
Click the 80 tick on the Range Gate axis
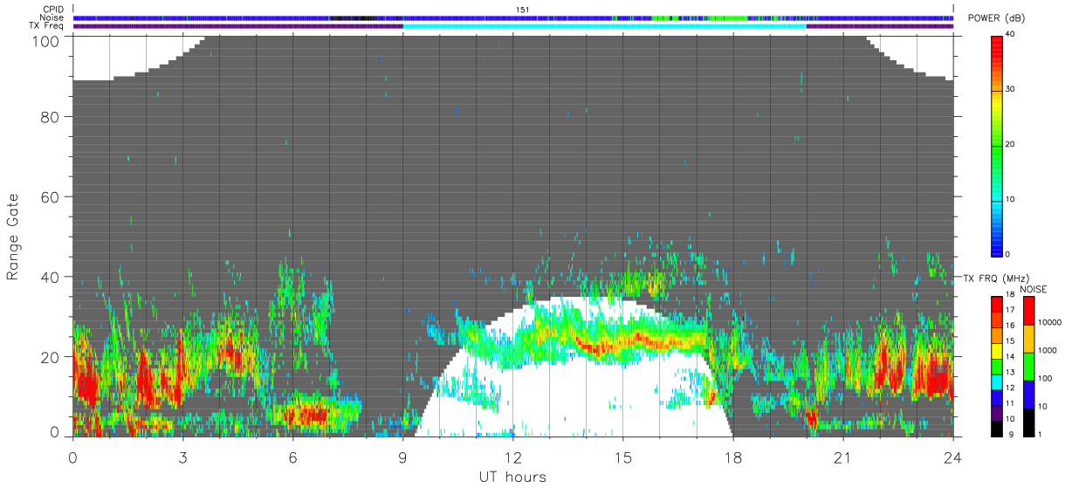50,115
